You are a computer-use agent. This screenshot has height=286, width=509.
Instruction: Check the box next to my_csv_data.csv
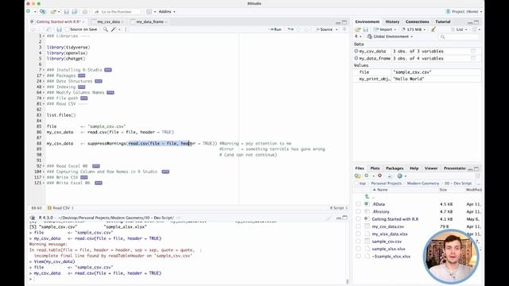tap(358, 226)
